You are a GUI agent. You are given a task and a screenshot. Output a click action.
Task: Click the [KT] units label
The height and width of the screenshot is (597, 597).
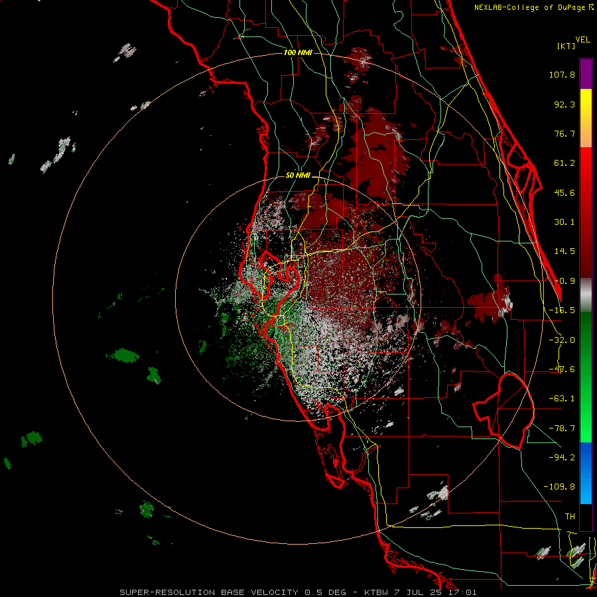tap(566, 46)
